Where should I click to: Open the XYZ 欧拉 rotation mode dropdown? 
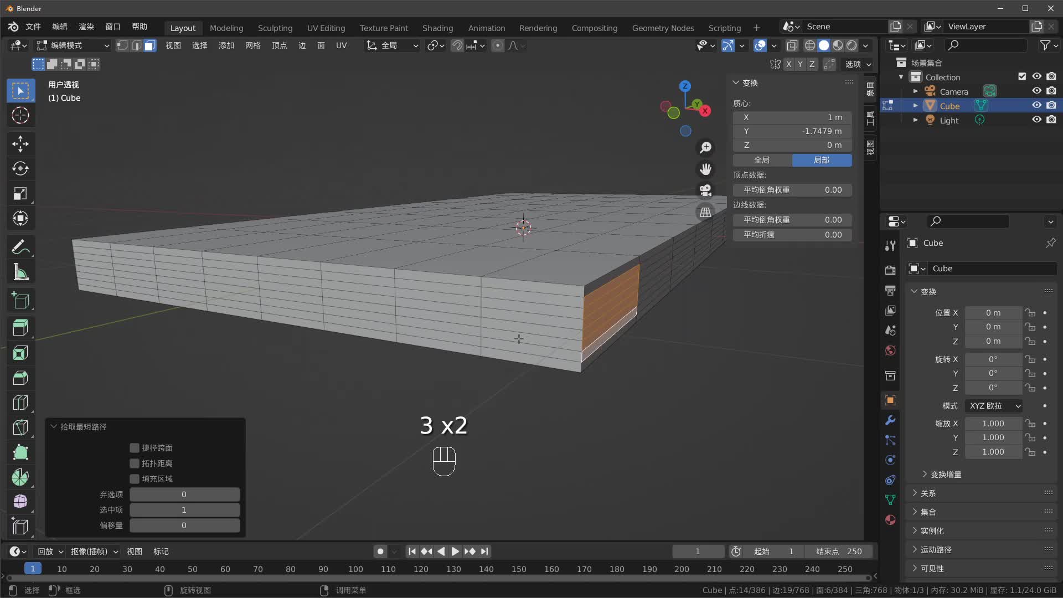pyautogui.click(x=994, y=406)
